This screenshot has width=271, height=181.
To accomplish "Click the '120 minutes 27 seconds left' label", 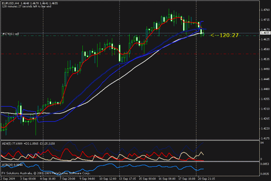I will point(26,6).
